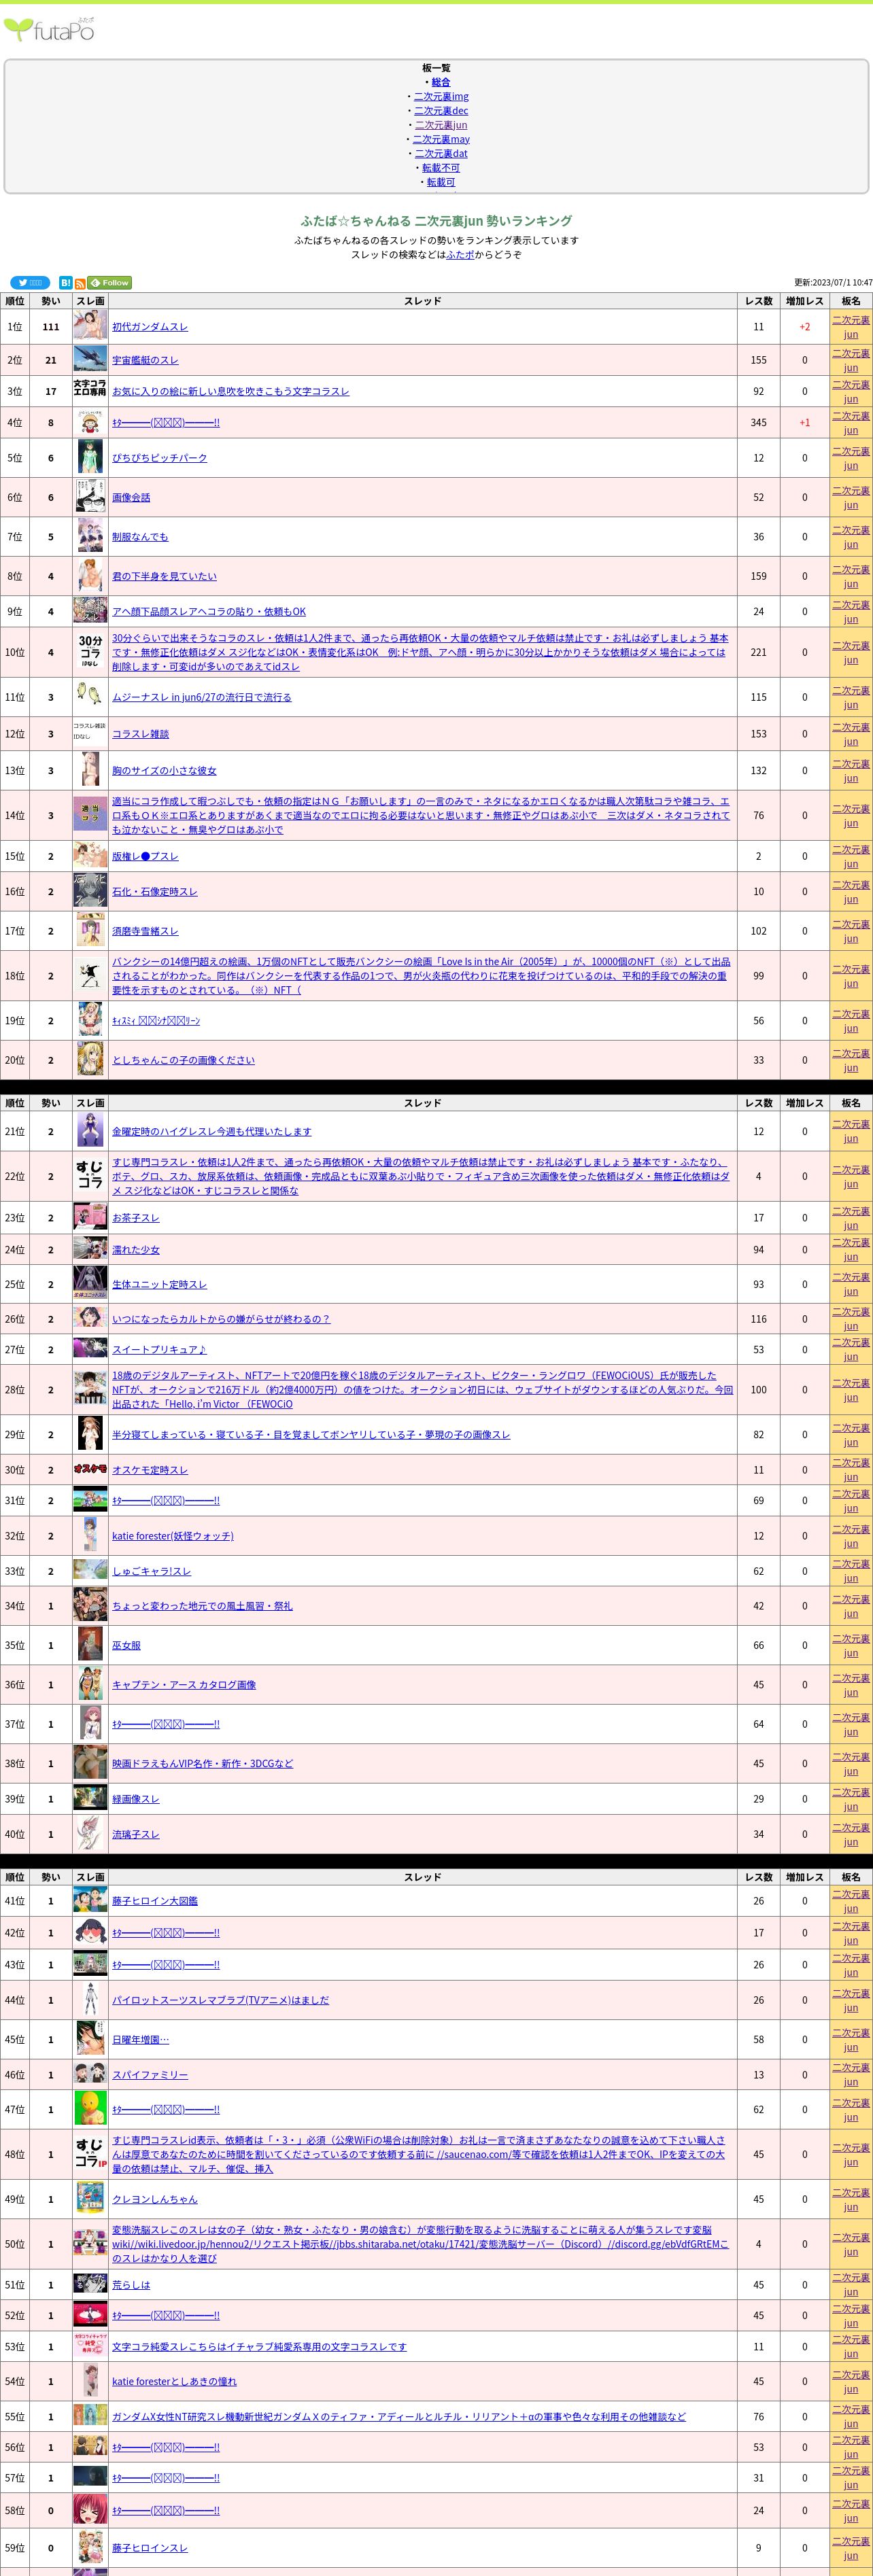Screen dimensions: 873x2576
Task: Open thread ムジーナスレ in jun6/27の流行日で流行る
Action: pyautogui.click(x=202, y=698)
